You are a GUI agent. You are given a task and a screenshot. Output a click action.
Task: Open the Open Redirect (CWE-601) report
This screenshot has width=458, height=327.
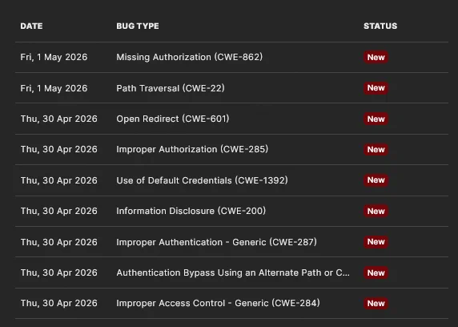173,119
